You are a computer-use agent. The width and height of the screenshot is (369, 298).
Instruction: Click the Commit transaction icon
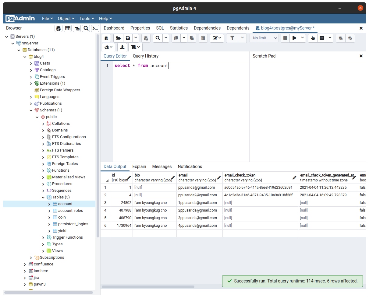tap(341, 38)
